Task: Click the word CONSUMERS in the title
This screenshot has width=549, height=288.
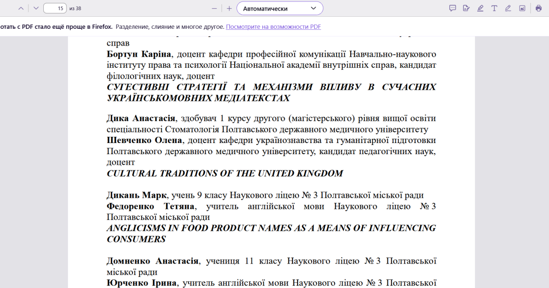Action: point(136,240)
